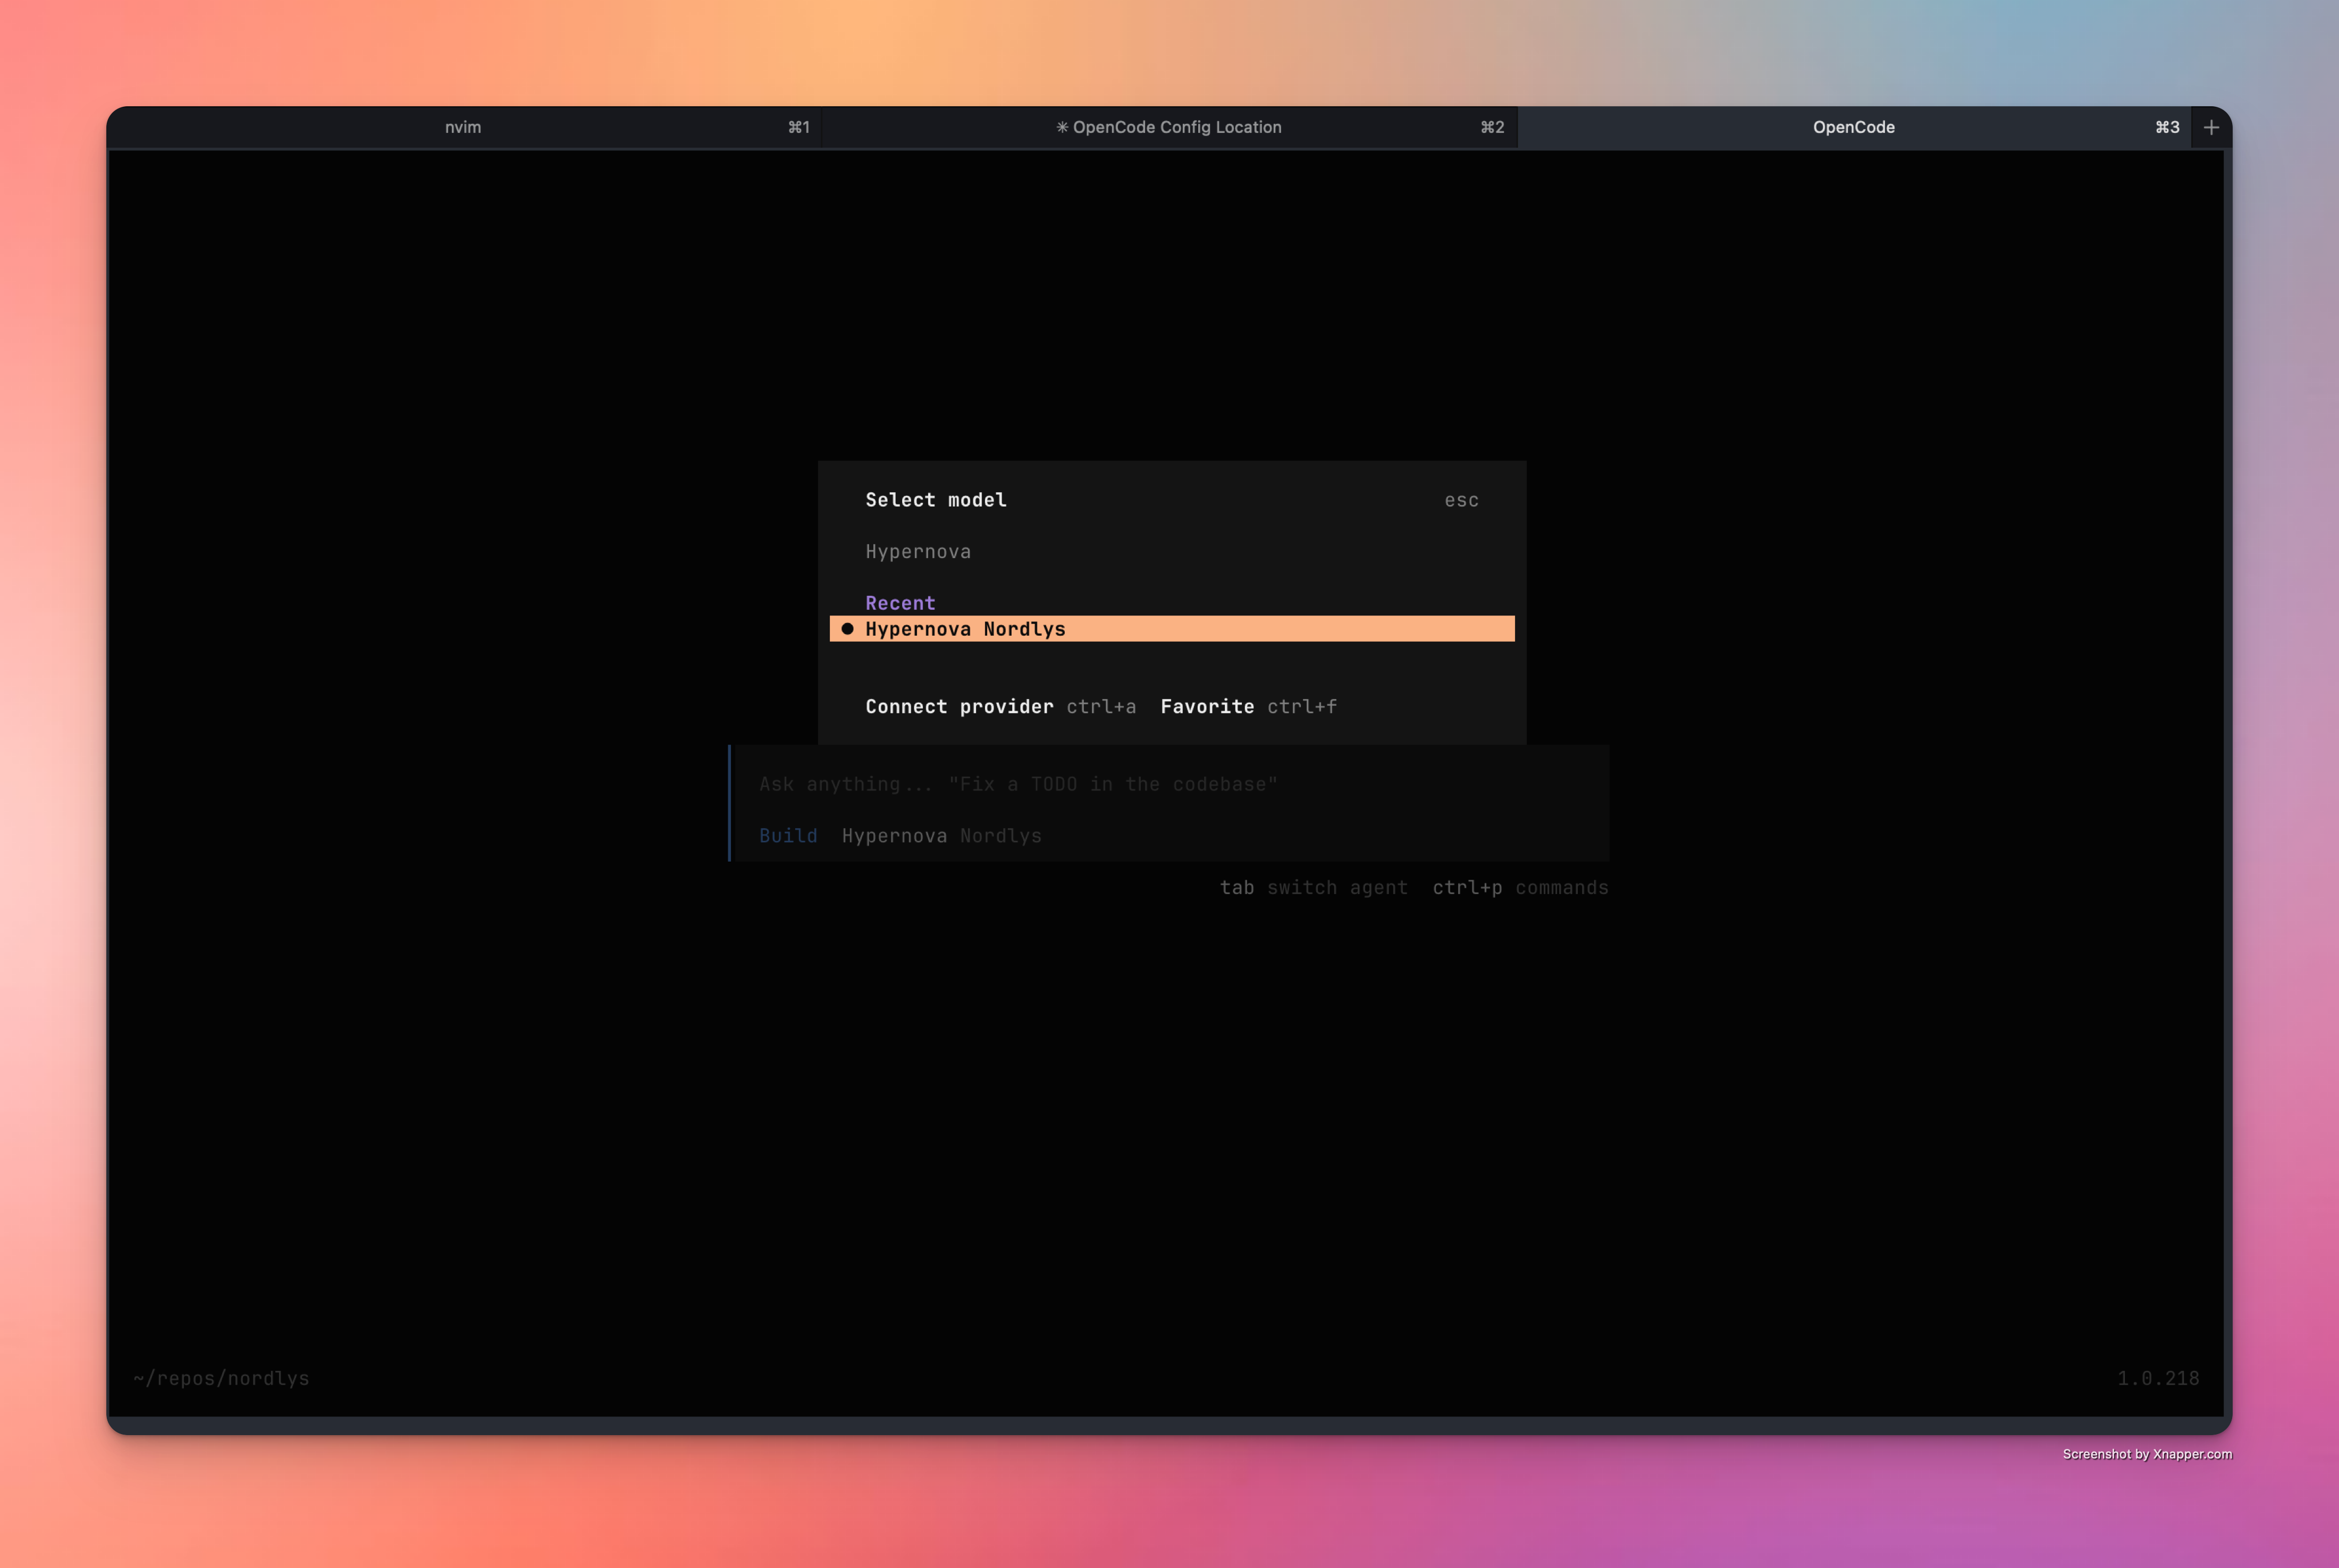Screen dimensions: 2339x1568
Task: Click the bullet dot beside Hypernova Nordlys
Action: (847, 629)
